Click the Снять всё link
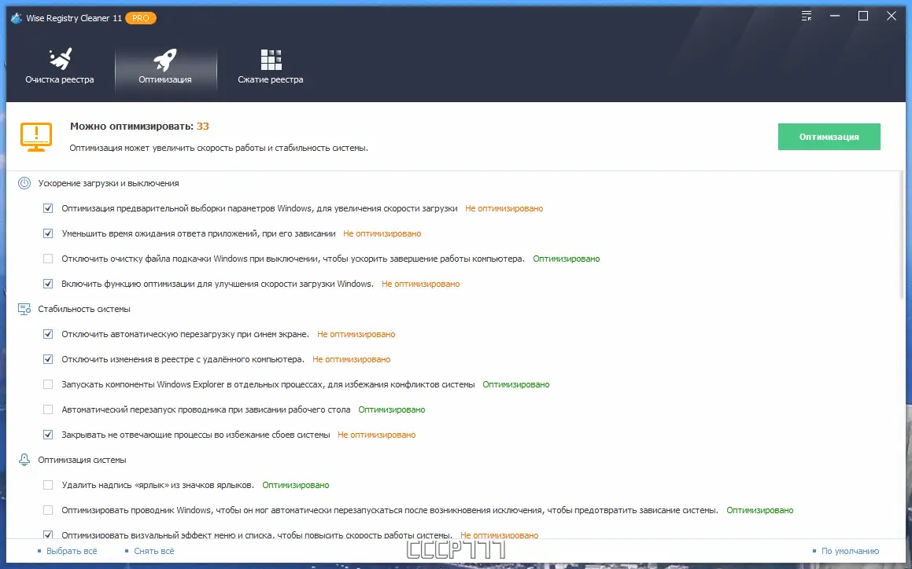Viewport: 912px width, 569px height. click(154, 551)
